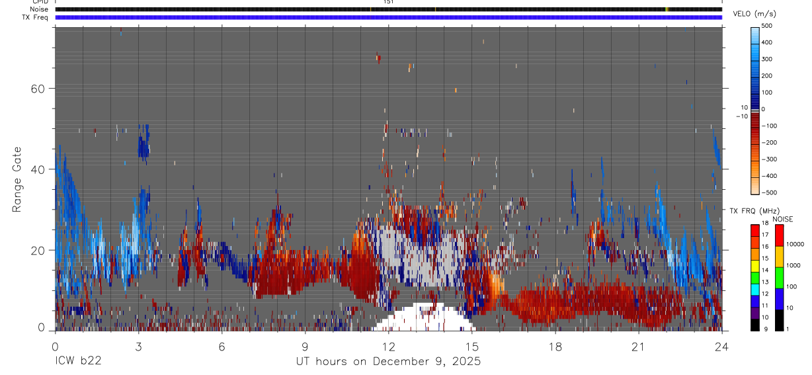Click the 'Range Gate' axis title
The height and width of the screenshot is (375, 812).
pos(17,179)
